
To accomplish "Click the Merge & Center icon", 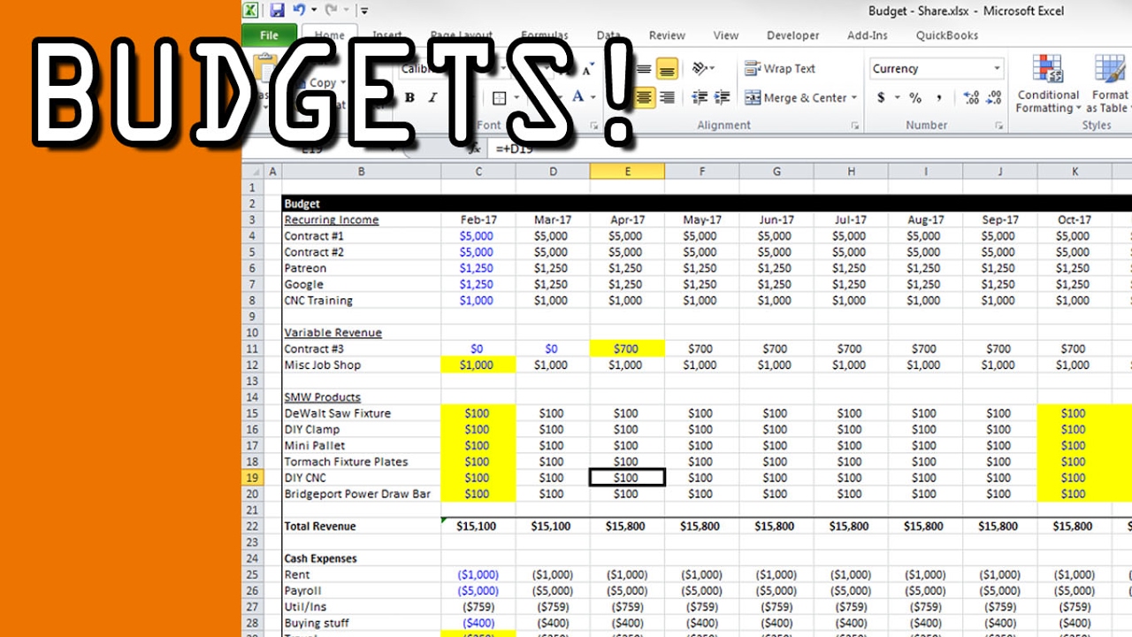I will (x=753, y=97).
